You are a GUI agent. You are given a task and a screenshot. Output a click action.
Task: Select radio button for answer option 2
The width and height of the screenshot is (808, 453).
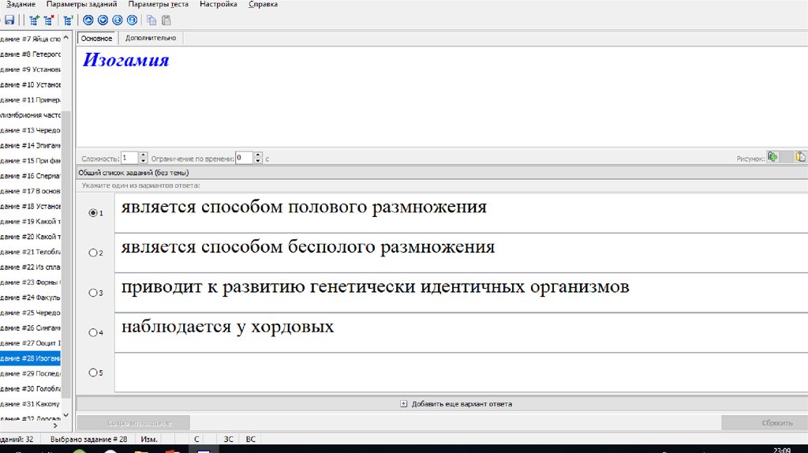(x=93, y=253)
